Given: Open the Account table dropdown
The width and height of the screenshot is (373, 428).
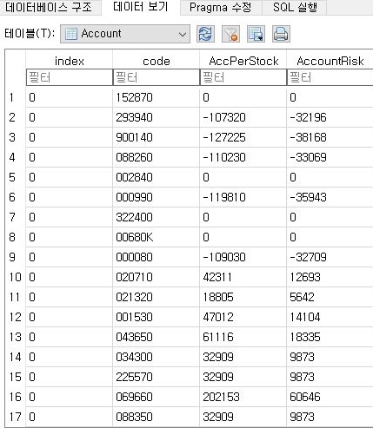Looking at the screenshot, I should [125, 34].
